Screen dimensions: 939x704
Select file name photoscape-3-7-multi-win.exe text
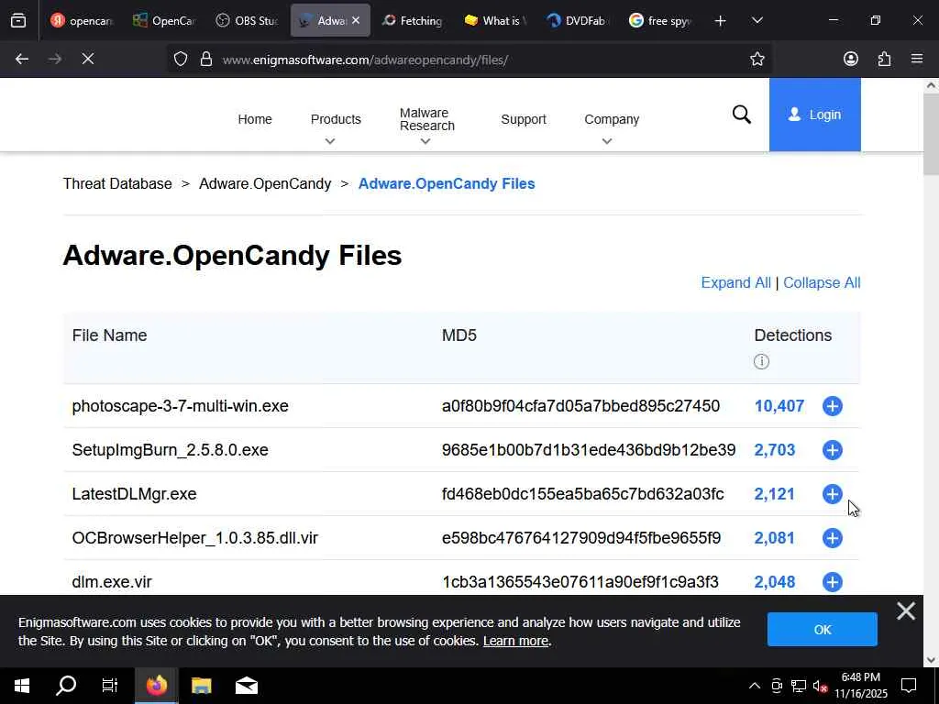tap(181, 406)
